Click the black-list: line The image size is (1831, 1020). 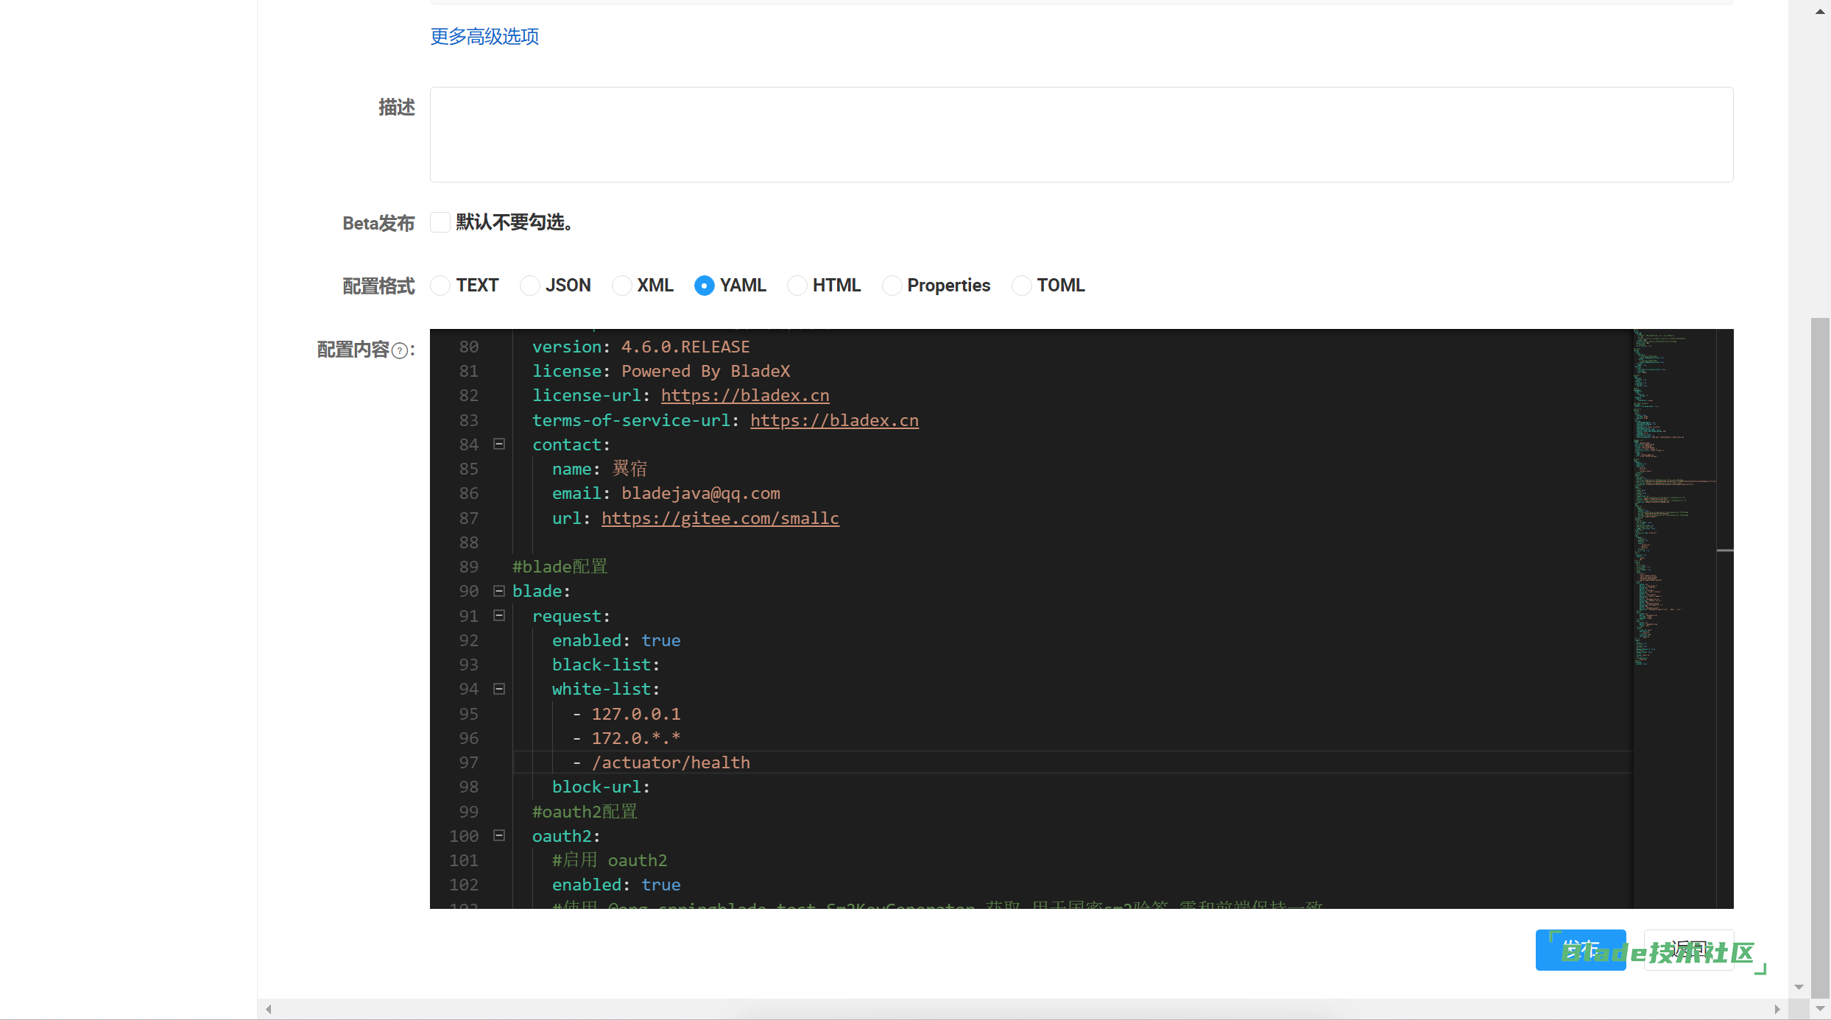tap(605, 665)
